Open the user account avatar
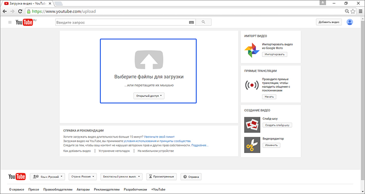This screenshot has width=365, height=194. click(350, 22)
